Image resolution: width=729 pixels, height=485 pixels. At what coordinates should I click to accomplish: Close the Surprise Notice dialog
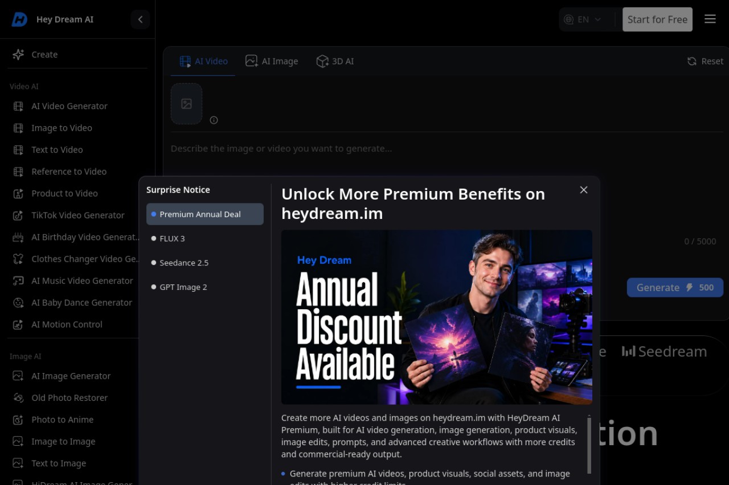(x=584, y=190)
